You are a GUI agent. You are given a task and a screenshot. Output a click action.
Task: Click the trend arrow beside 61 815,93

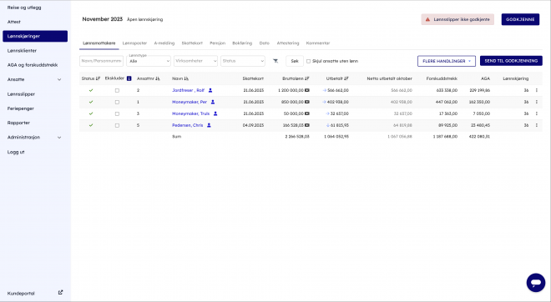click(327, 125)
